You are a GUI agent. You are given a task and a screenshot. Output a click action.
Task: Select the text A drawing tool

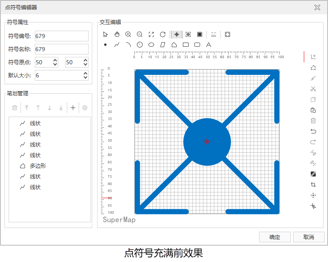(x=209, y=45)
